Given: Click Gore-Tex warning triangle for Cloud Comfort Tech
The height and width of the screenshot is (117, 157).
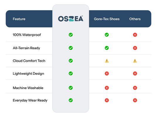Looking at the screenshot, I should pyautogui.click(x=107, y=61).
